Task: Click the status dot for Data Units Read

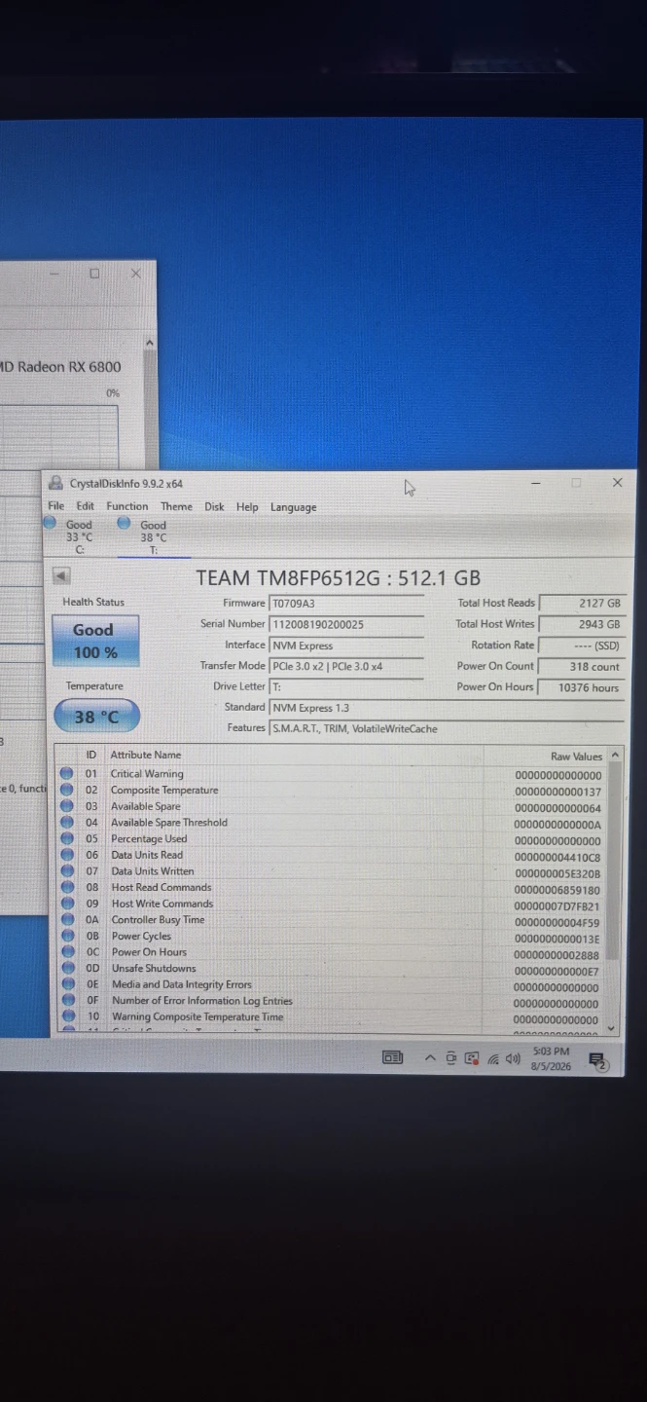Action: [67, 855]
